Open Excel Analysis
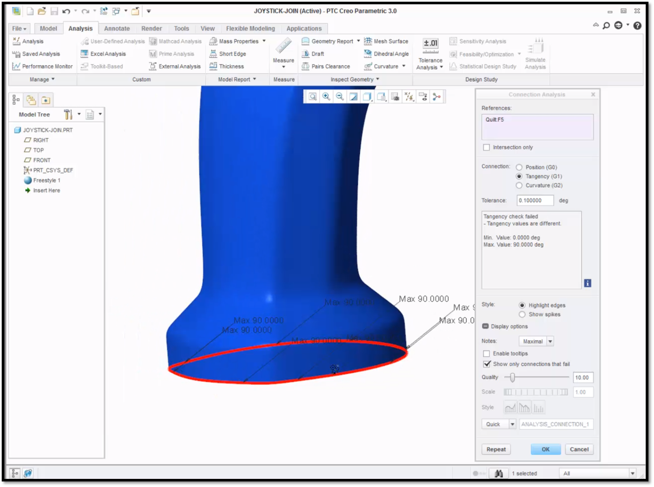Image resolution: width=654 pixels, height=487 pixels. coord(103,54)
